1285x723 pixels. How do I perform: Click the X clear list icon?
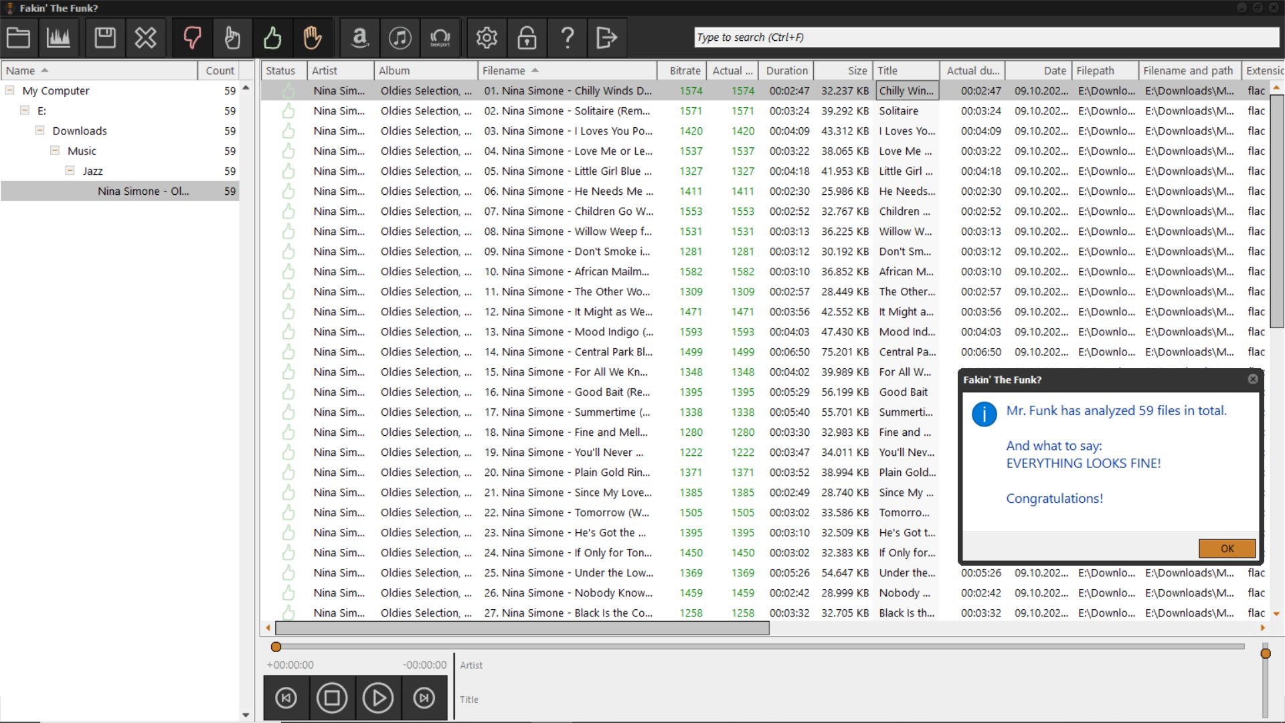(x=145, y=37)
